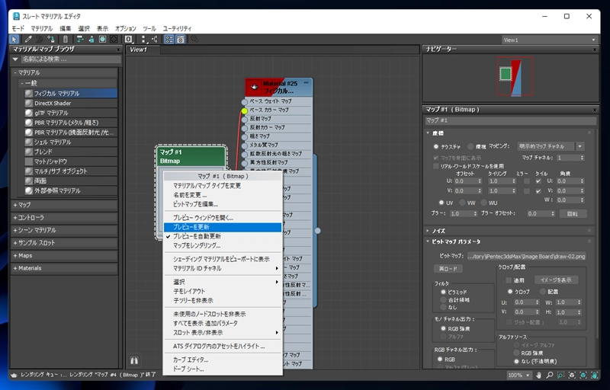Screen dimensions: 610x390
Task: Click Zoom Extents Selected icon
Action: pos(583,376)
